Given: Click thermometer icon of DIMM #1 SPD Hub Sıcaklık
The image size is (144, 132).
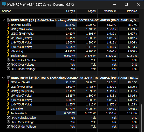Looking at the screenshot, I should point(8,25).
